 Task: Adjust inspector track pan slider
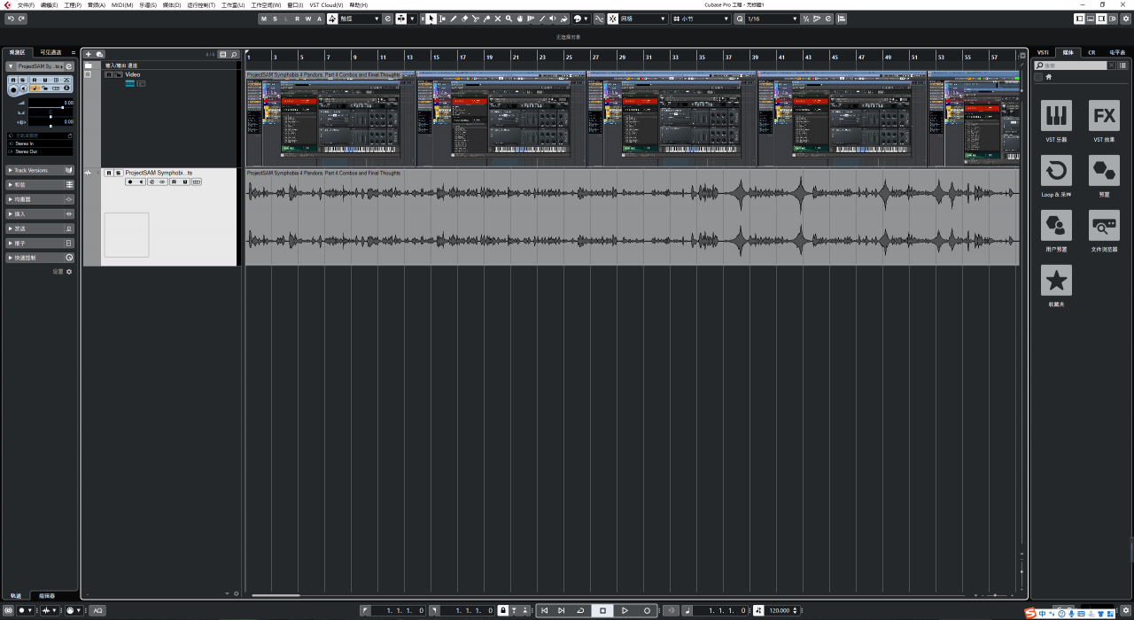point(50,115)
